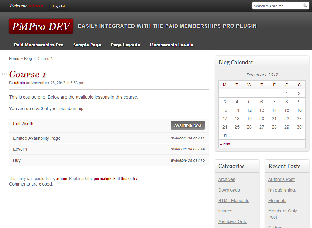Click calendar day 1

click(286, 93)
